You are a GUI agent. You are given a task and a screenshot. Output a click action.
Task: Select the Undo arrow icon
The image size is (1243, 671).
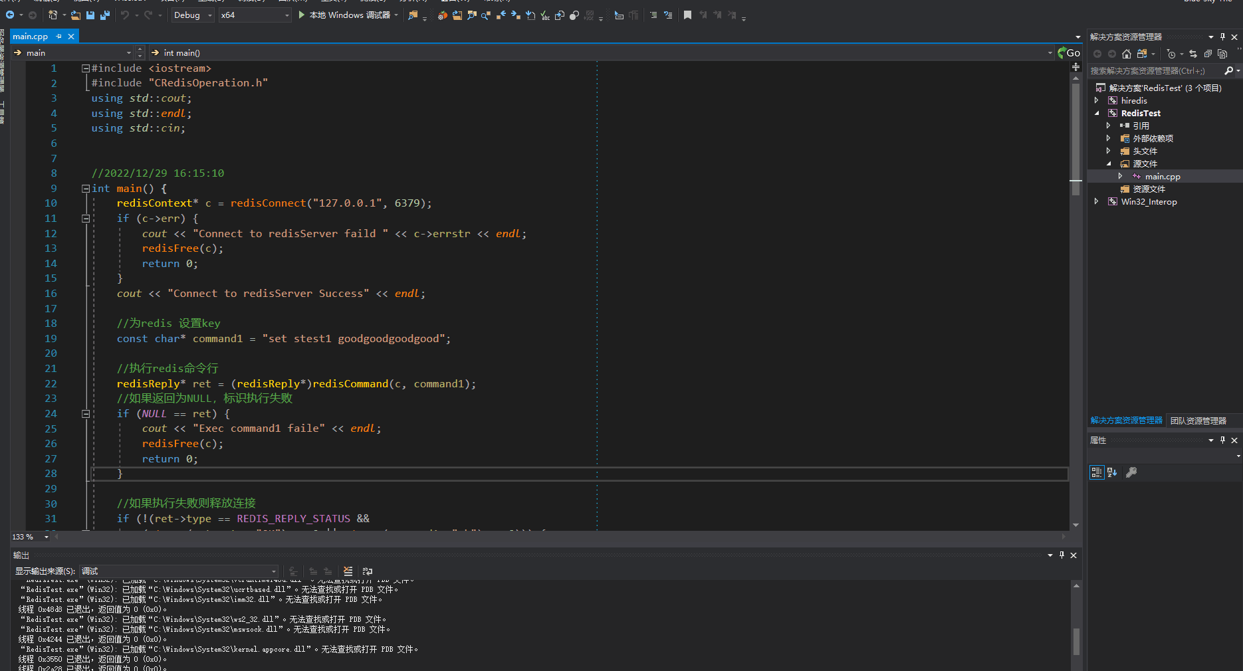click(x=124, y=15)
